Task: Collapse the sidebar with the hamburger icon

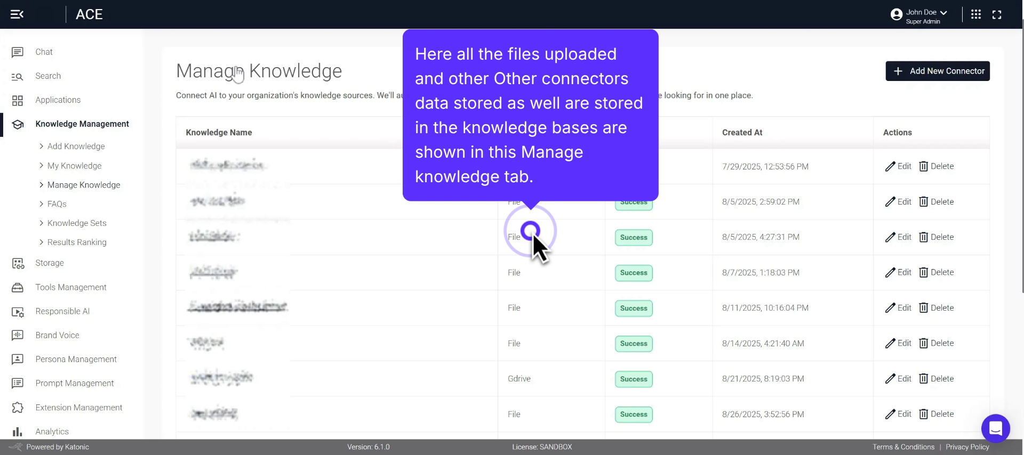Action: click(17, 14)
